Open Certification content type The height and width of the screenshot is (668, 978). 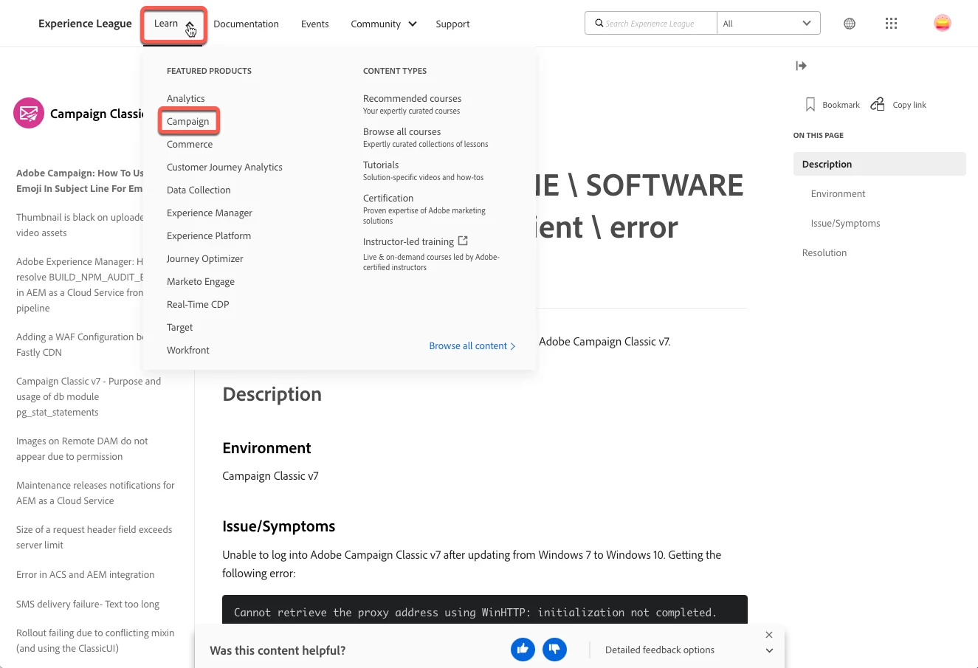[x=388, y=198]
